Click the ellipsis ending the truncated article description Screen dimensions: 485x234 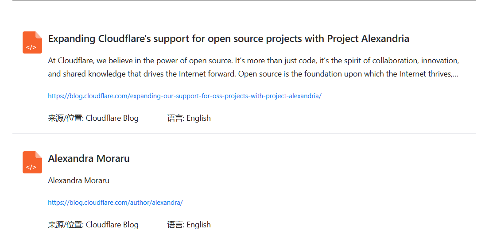[455, 74]
